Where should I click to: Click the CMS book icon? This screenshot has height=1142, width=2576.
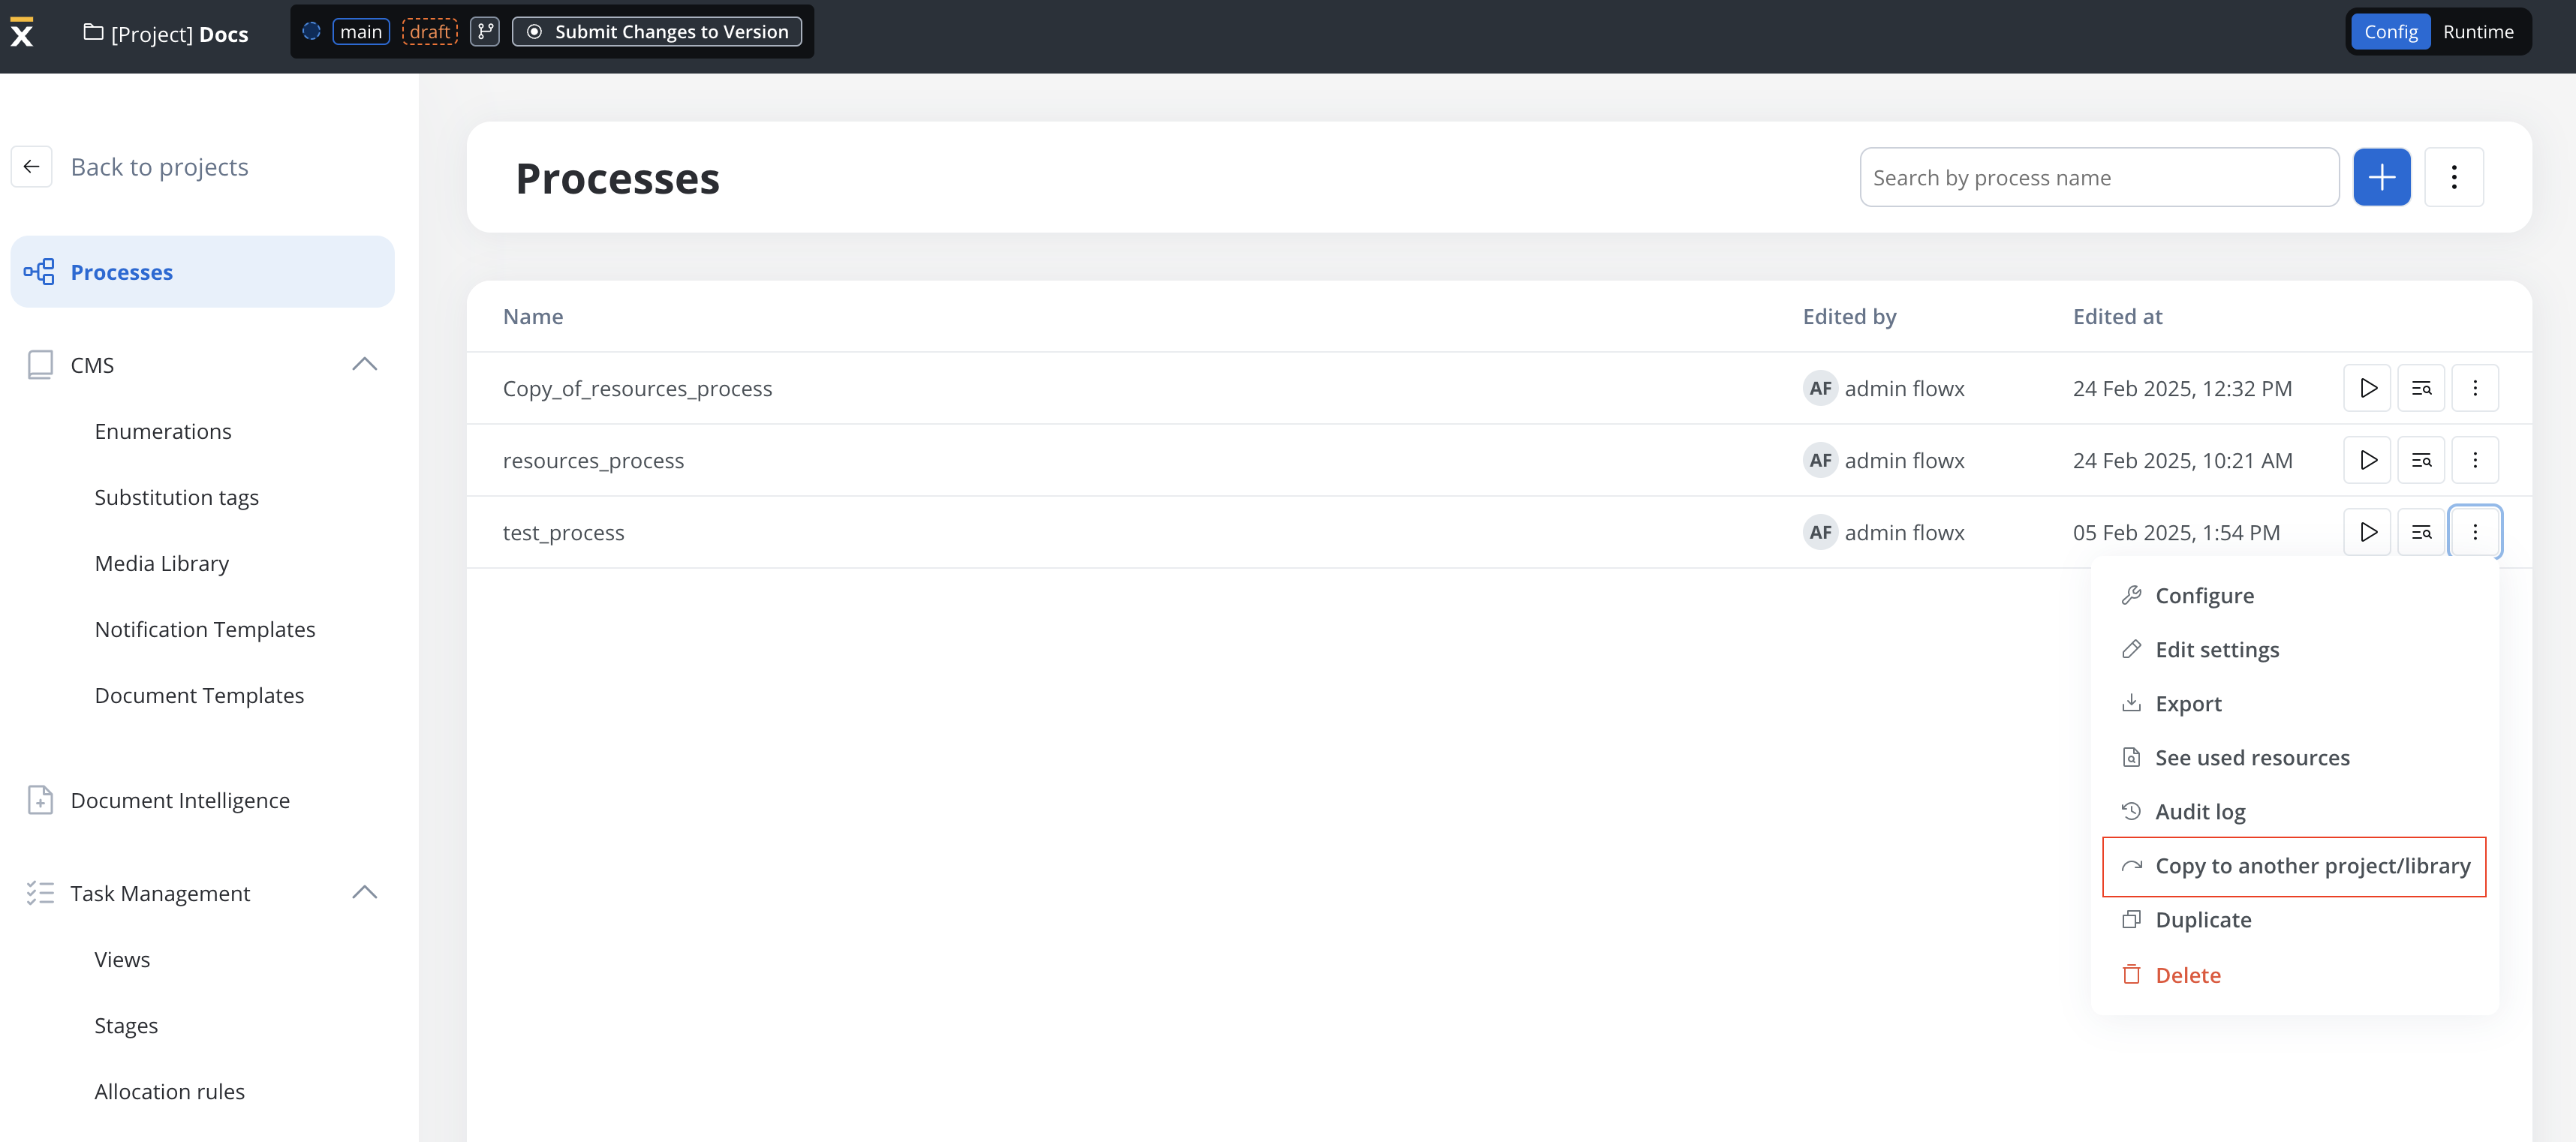pos(40,364)
